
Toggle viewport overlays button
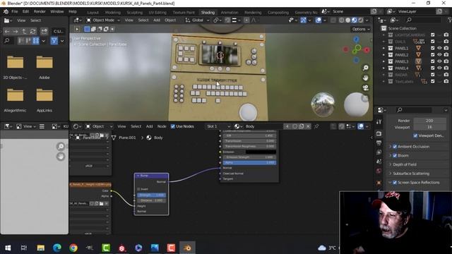tap(319, 20)
